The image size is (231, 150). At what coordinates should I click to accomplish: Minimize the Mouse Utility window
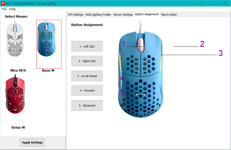tap(201, 3)
